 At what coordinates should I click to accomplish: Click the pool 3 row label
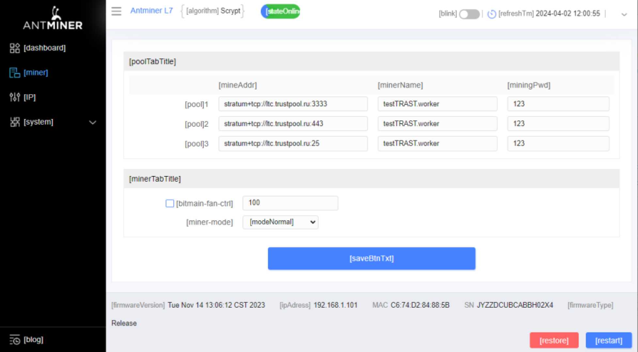pos(196,144)
